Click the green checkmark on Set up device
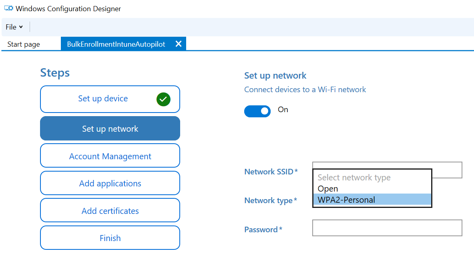474x257 pixels. point(164,99)
